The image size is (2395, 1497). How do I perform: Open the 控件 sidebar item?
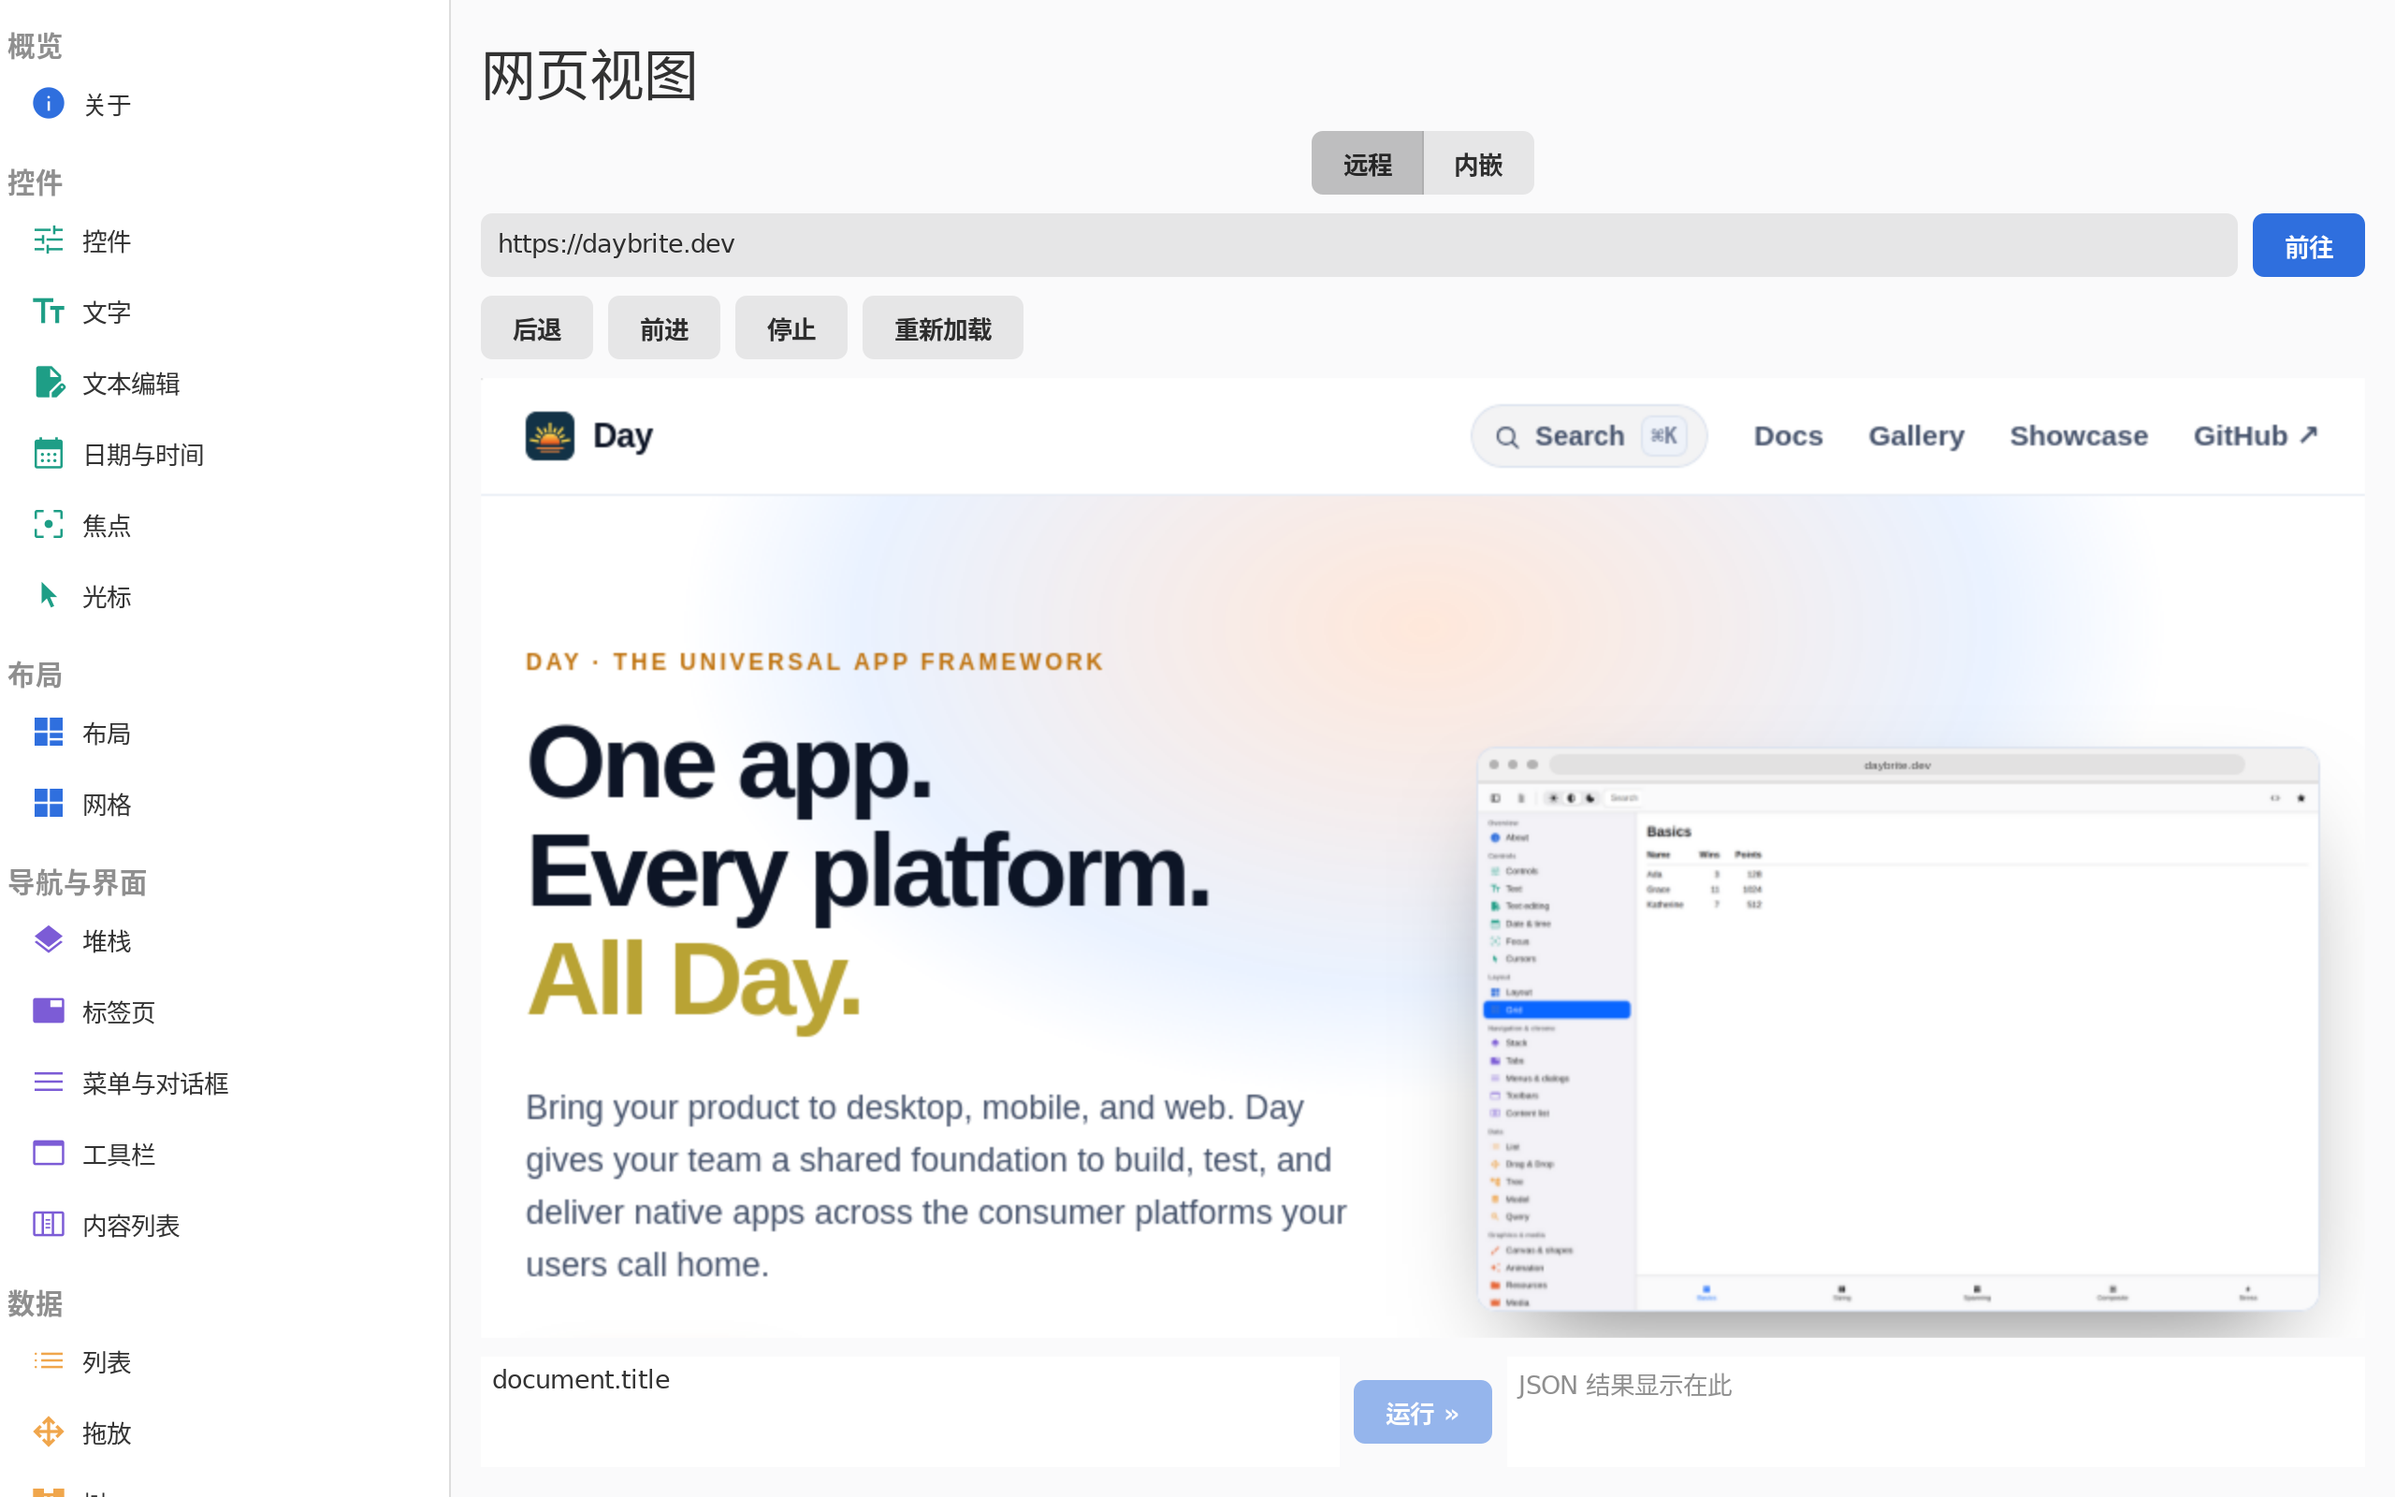click(225, 240)
